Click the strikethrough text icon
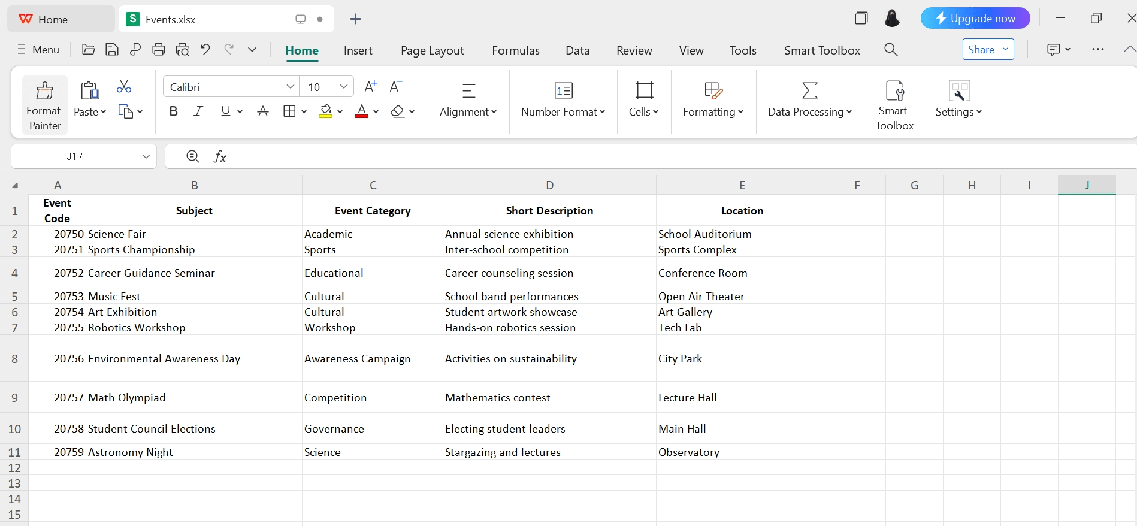 [262, 111]
